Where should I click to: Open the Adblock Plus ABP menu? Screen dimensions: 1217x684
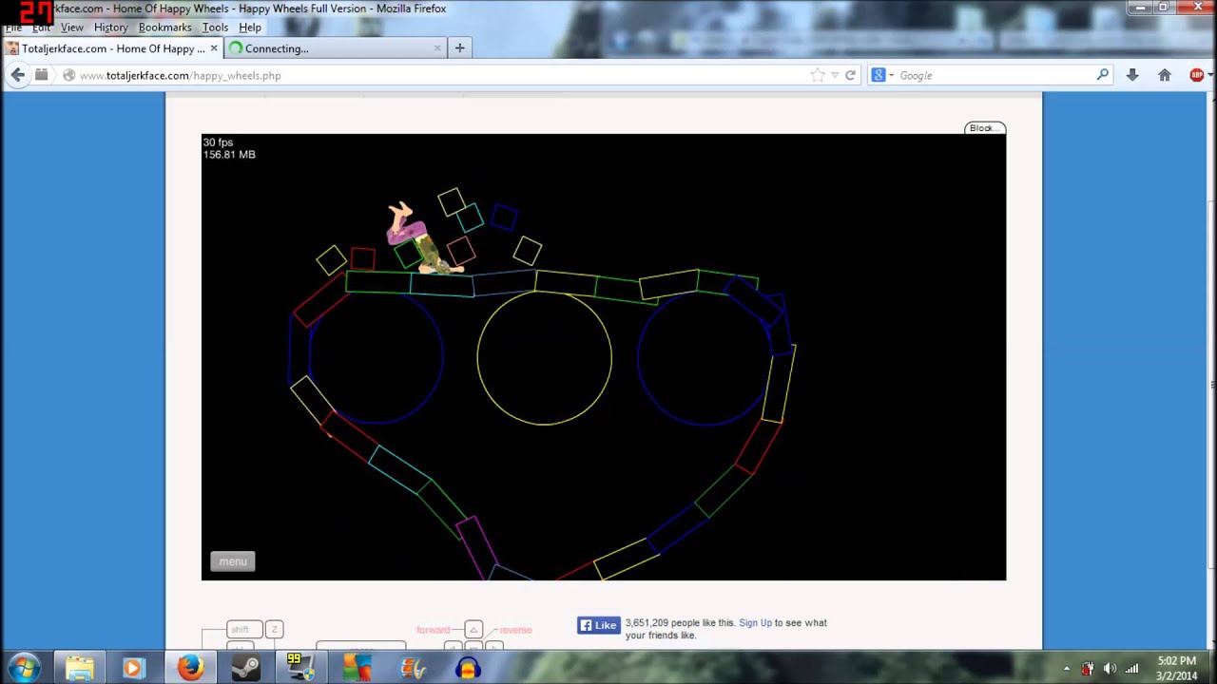(1198, 75)
